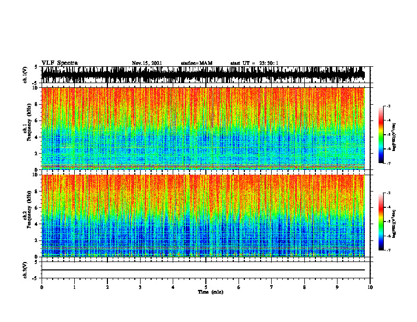Image resolution: width=417 pixels, height=322 pixels.
Task: Click the ch.2 frequency tick label "2"
Action: click(x=37, y=240)
